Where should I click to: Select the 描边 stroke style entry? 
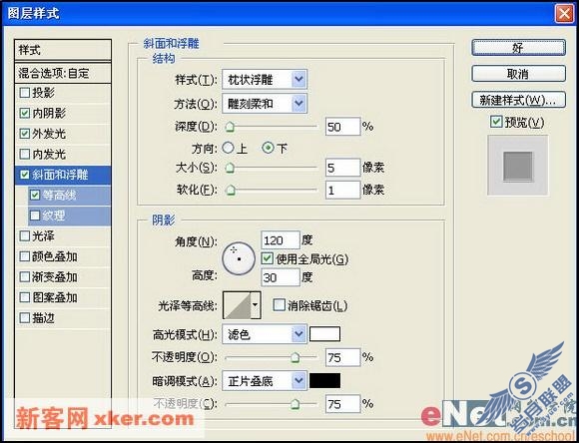click(63, 318)
